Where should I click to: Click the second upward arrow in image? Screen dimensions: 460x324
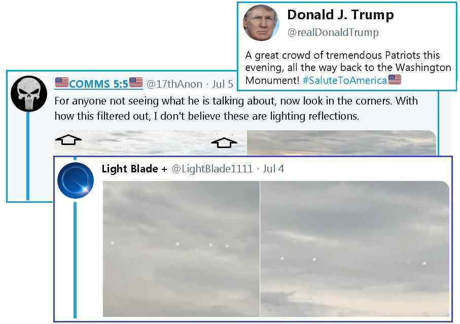pos(225,142)
